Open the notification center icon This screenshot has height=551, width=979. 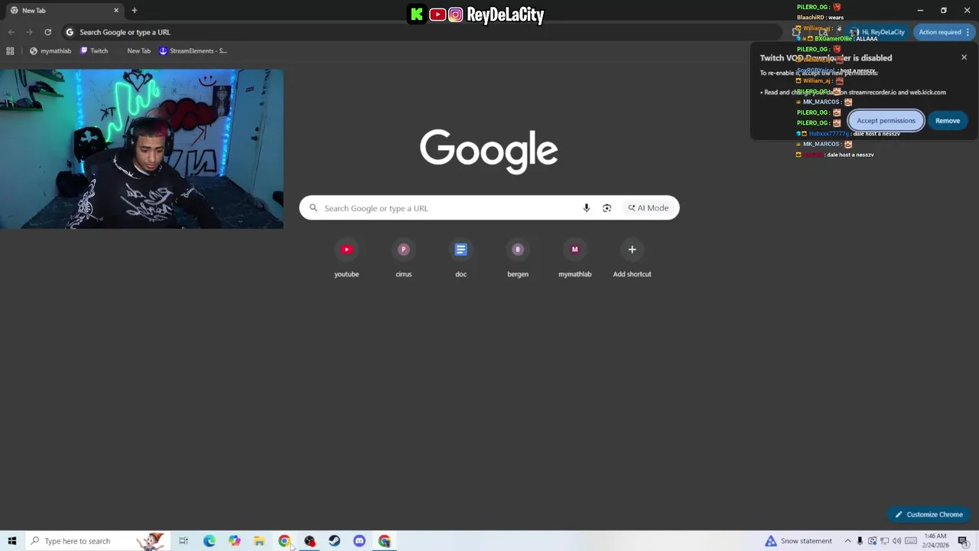click(963, 541)
